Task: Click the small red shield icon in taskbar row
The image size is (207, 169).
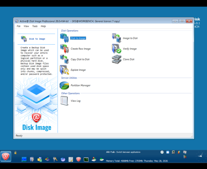Action: point(78,159)
